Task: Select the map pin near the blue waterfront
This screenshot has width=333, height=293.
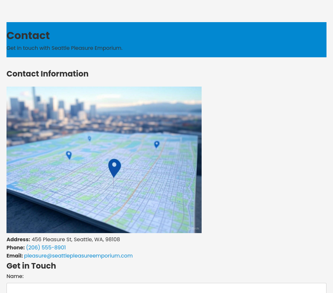Action: click(x=69, y=155)
